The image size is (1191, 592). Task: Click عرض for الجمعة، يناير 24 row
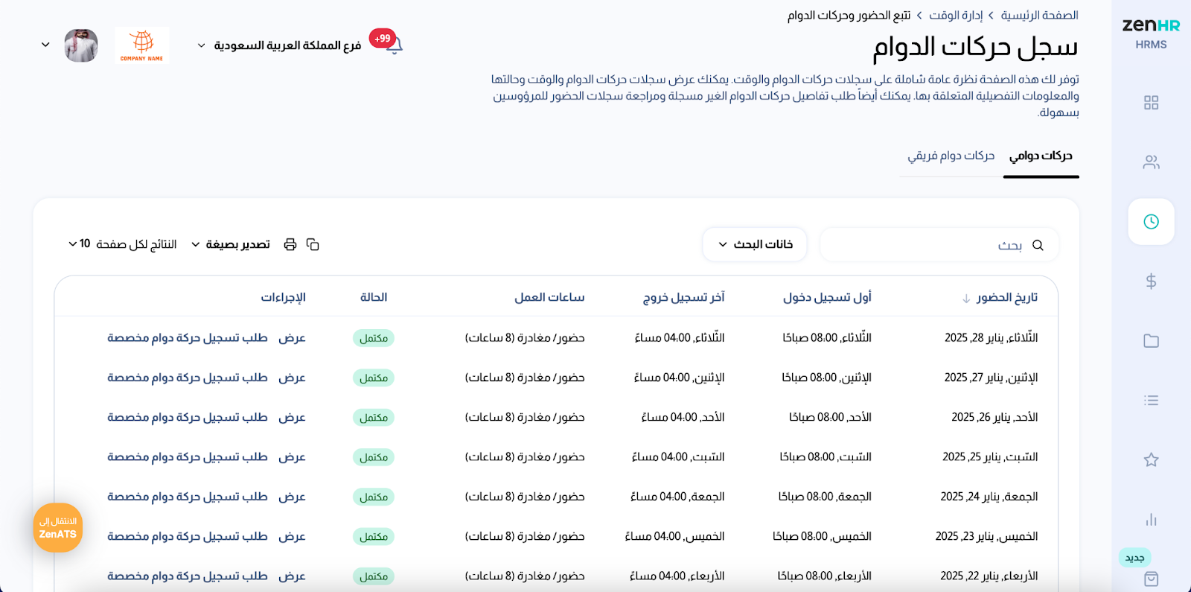(292, 497)
